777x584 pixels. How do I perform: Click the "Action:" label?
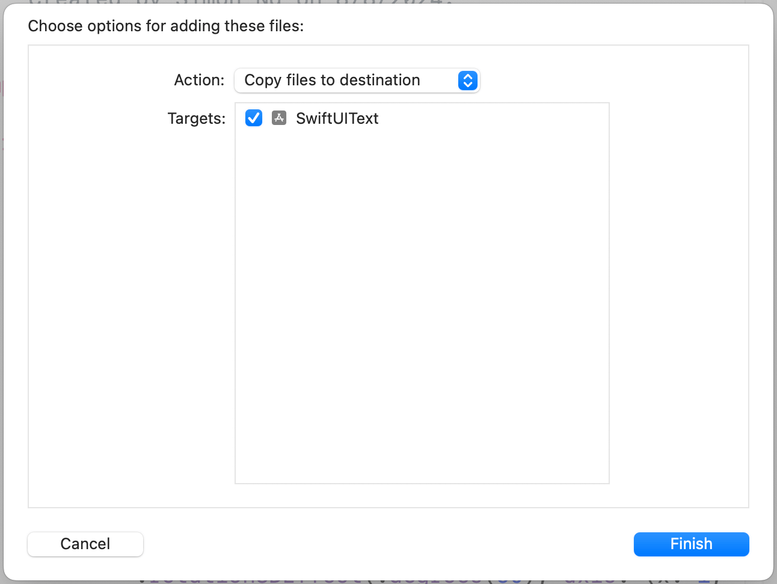[199, 81]
